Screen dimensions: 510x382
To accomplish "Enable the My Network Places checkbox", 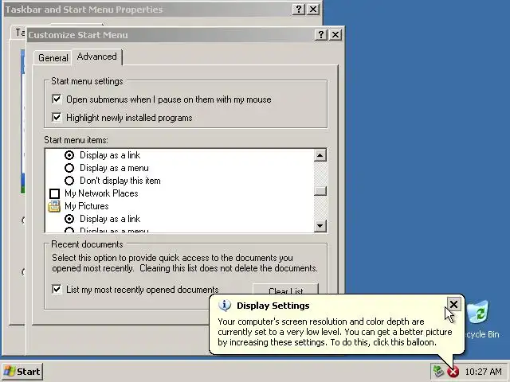I will [55, 193].
